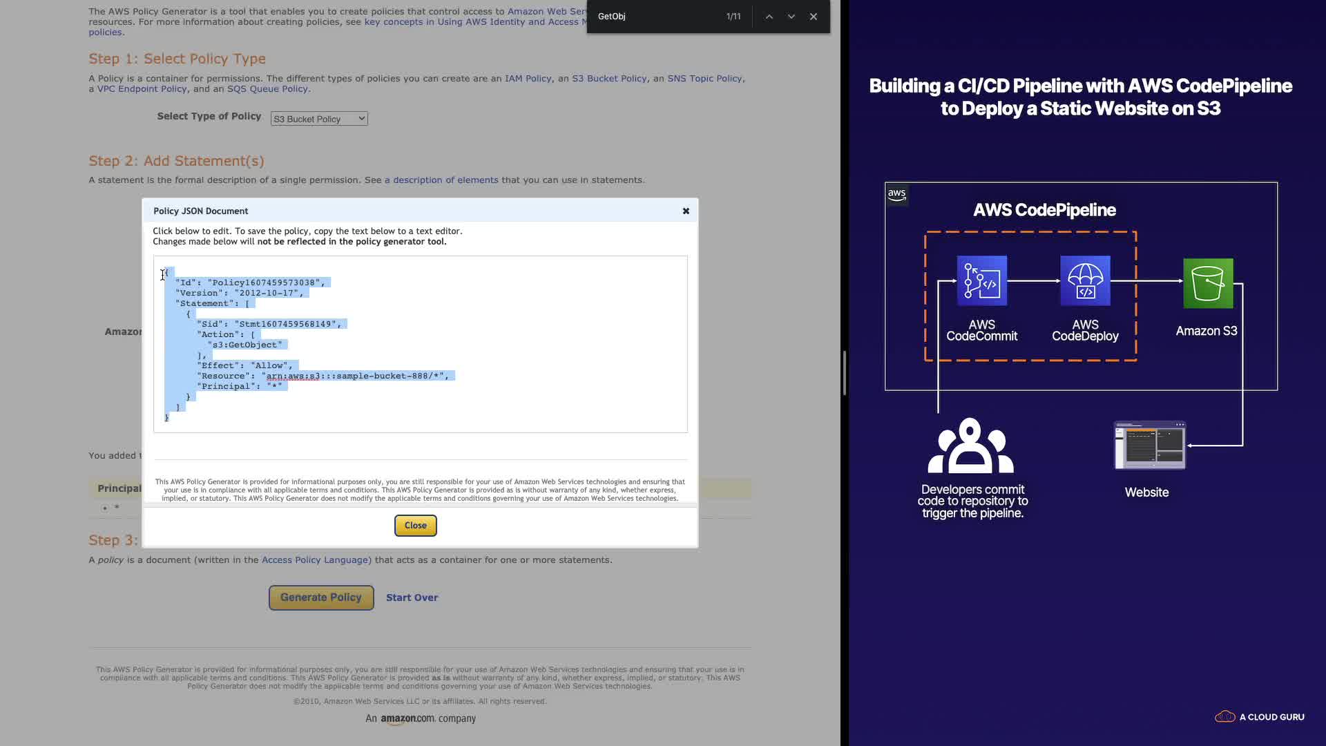Close the find bar
1326x746 pixels.
coord(814,17)
